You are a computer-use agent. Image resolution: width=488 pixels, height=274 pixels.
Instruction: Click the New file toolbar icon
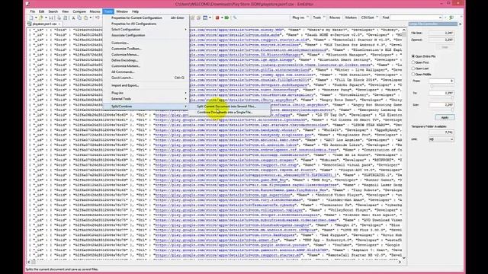[x=30, y=18]
